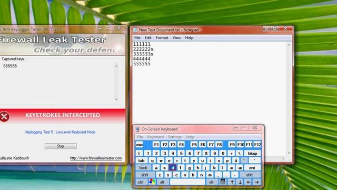Screen dimensions: 337x190
Task: Click the 222222x line in Notepad
Action: tap(143, 49)
